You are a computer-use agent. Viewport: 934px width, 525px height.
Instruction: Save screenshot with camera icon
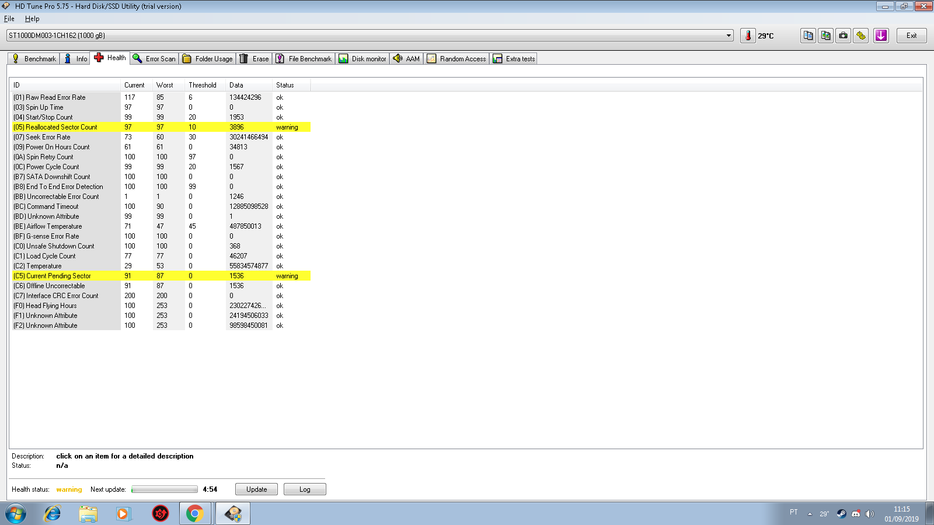[843, 36]
